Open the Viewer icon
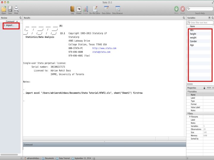This screenshot has width=214, height=160. 79,9
